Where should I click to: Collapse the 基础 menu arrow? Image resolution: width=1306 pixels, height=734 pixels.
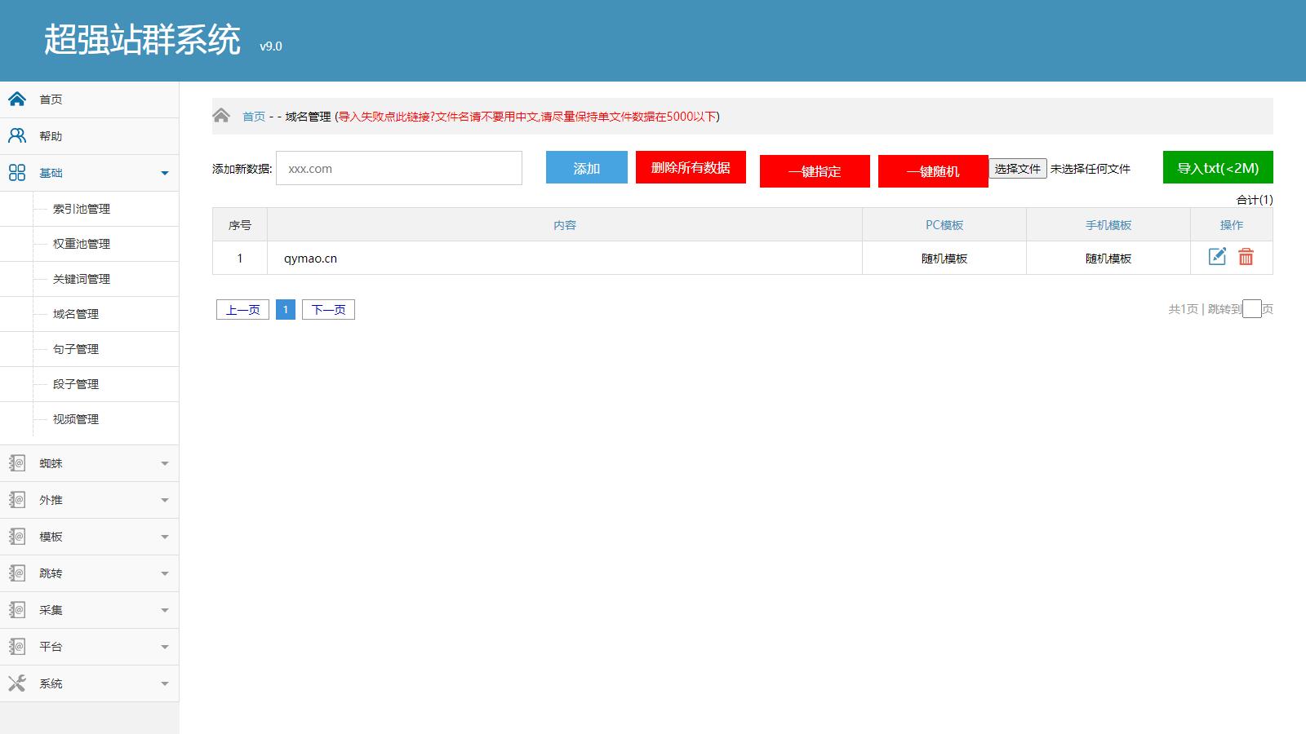[x=165, y=173]
